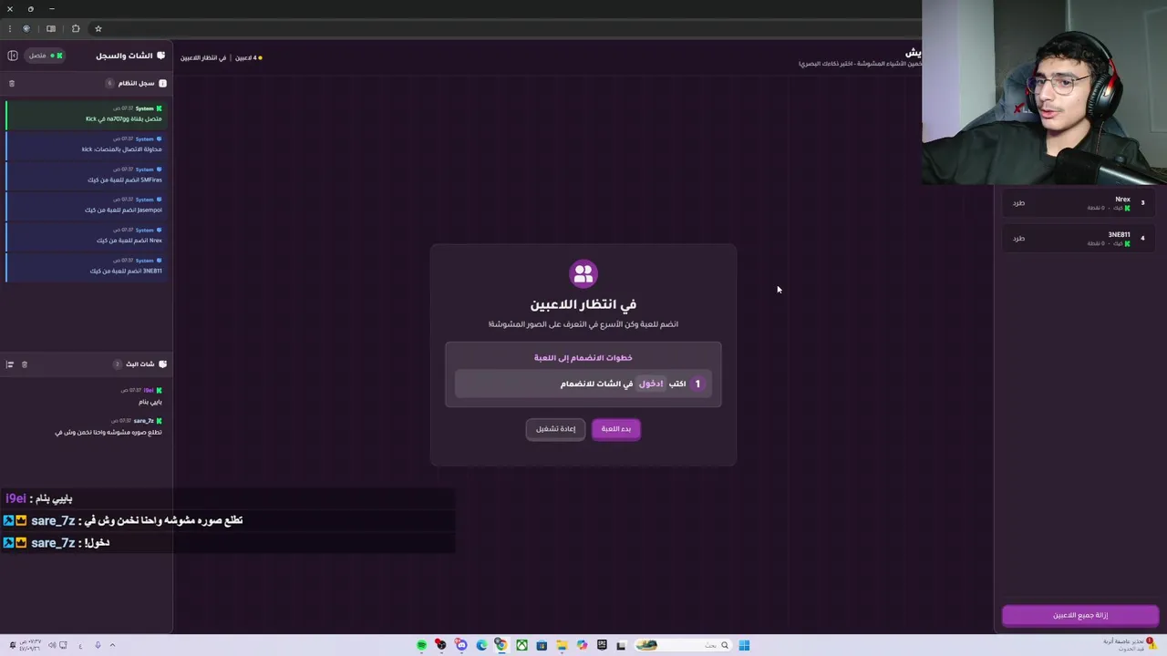Expand the hidden tray icons chevron
Image resolution: width=1167 pixels, height=656 pixels.
click(112, 645)
